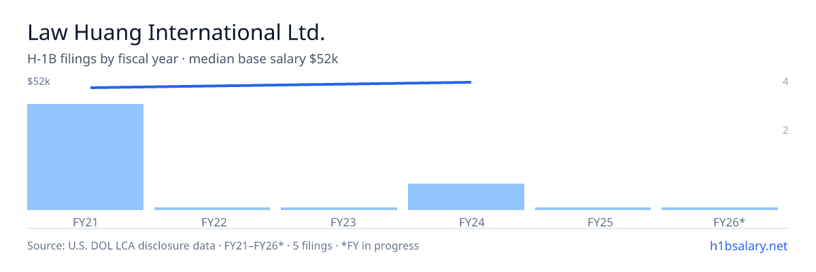Click the FY26* in-progress bar
Screen dimensions: 816x272
(x=719, y=209)
